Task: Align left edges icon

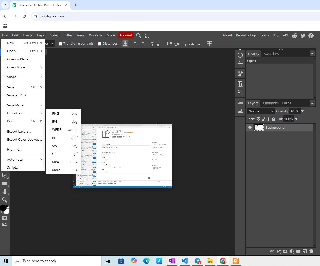Action: click(x=135, y=44)
